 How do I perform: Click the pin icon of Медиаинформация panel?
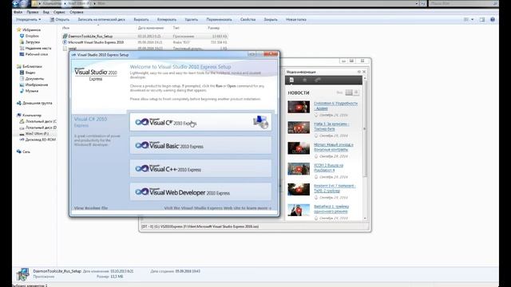359,72
